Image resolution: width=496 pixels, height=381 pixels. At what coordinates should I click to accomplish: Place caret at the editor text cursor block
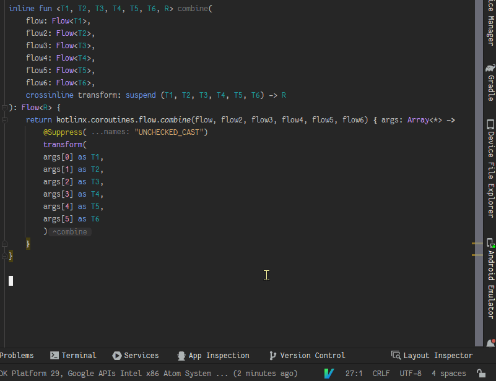[x=11, y=281]
